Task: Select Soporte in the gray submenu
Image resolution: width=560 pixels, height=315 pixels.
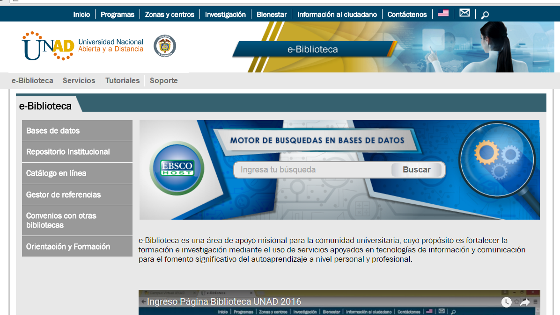Action: point(163,80)
